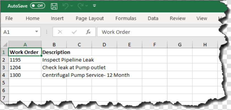The width and height of the screenshot is (231, 110).
Task: Click the Enter checkmark icon in formula bar
Action: (x=74, y=32)
